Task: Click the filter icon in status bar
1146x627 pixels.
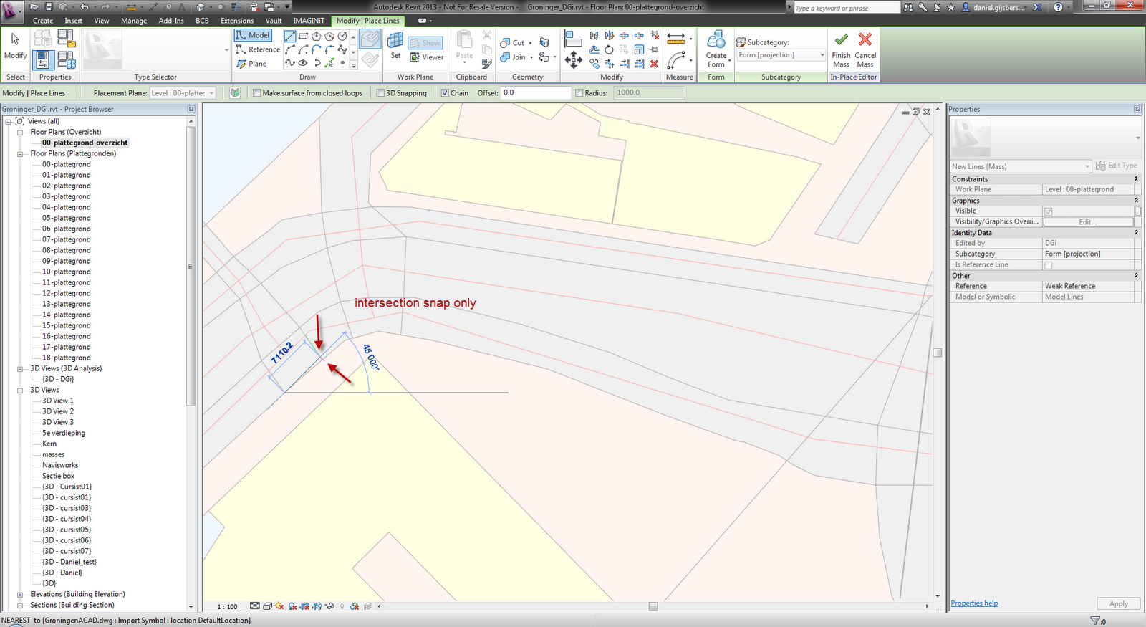Action: coord(1094,621)
